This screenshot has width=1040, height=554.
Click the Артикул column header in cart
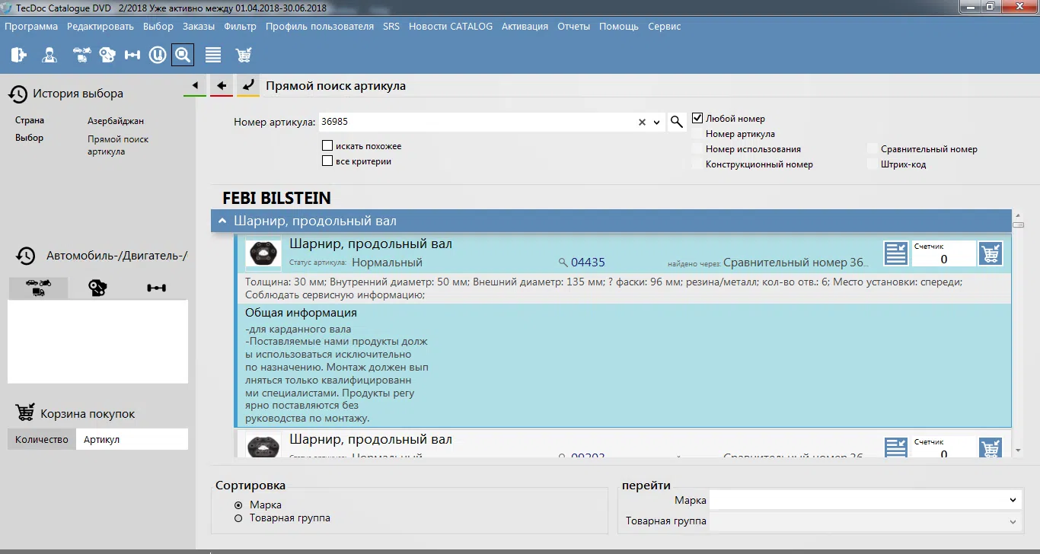click(x=132, y=439)
